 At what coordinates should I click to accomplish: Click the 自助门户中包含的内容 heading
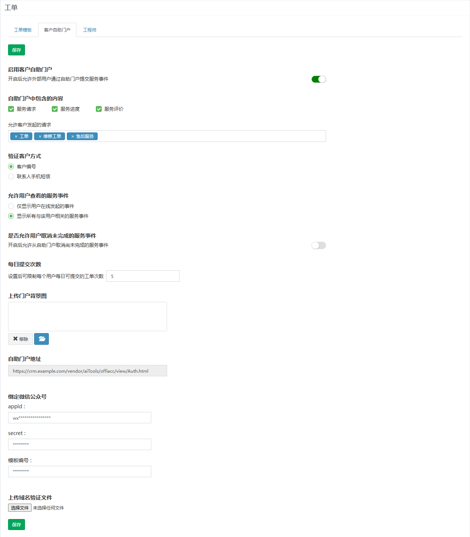tap(36, 99)
